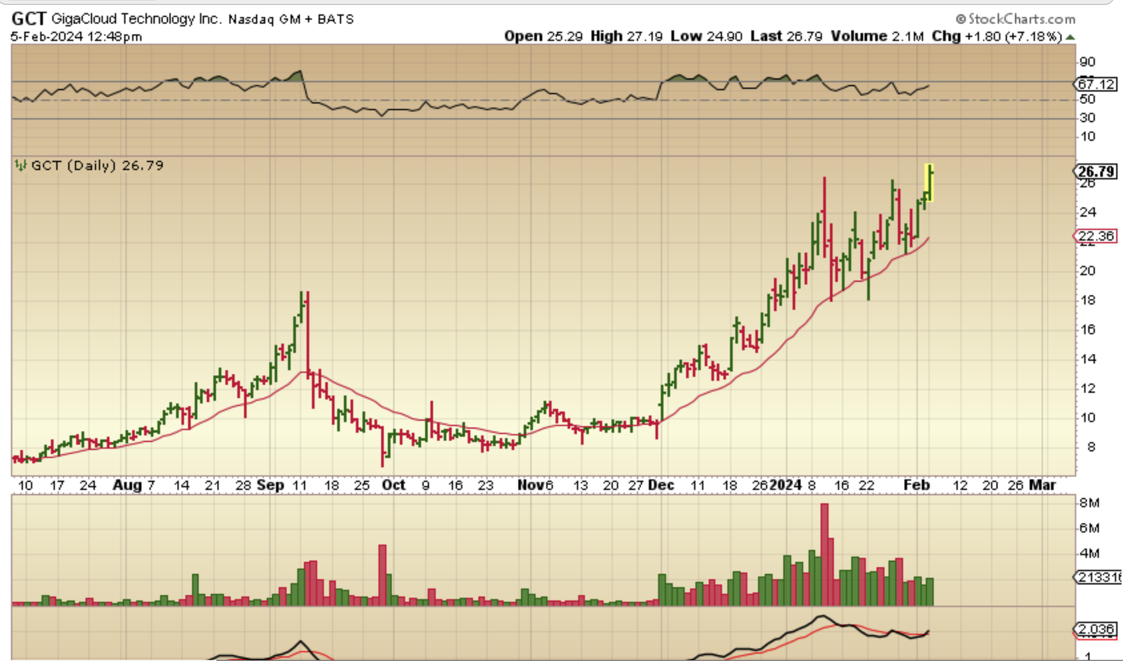Click the StockCharts.com copyright watermark
The height and width of the screenshot is (661, 1123).
[1015, 19]
